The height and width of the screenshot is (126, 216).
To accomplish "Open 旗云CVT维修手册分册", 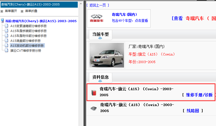I will click(x=26, y=51).
